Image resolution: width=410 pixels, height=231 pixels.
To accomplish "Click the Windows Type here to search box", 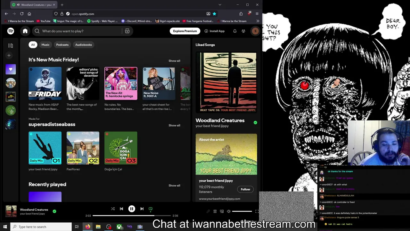I will (x=41, y=227).
